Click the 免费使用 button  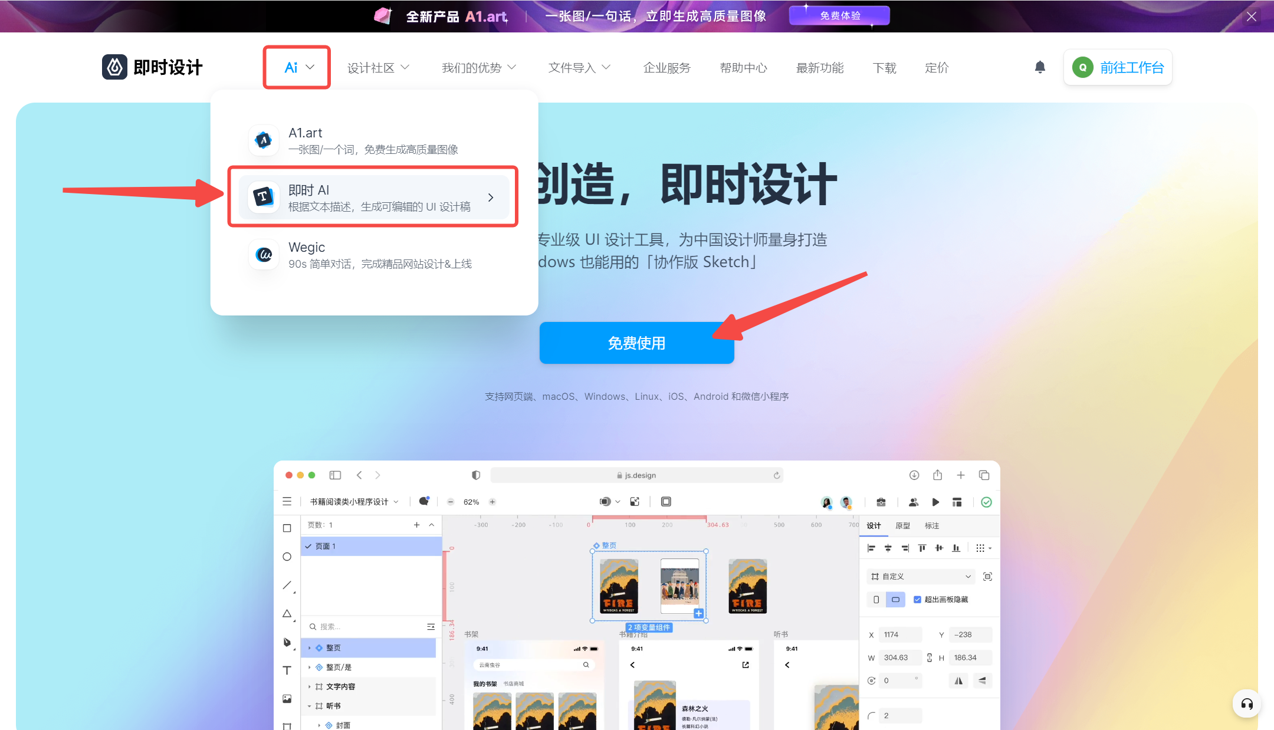(x=636, y=343)
